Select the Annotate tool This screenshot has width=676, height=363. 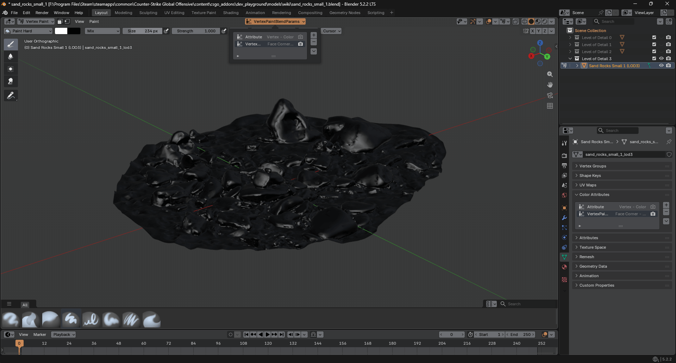[x=11, y=95]
